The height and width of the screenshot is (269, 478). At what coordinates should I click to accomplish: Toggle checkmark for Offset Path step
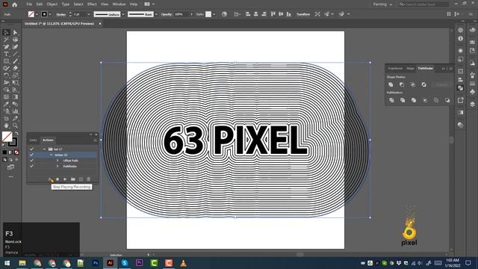click(x=31, y=161)
